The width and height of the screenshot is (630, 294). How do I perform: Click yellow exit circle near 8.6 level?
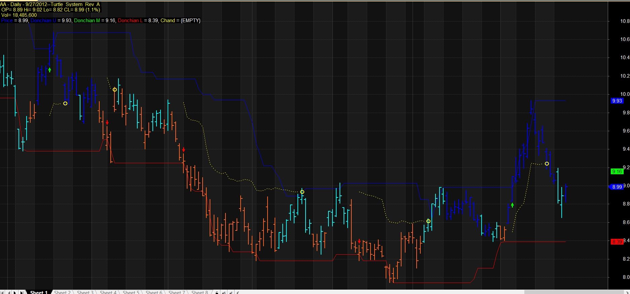(x=428, y=221)
